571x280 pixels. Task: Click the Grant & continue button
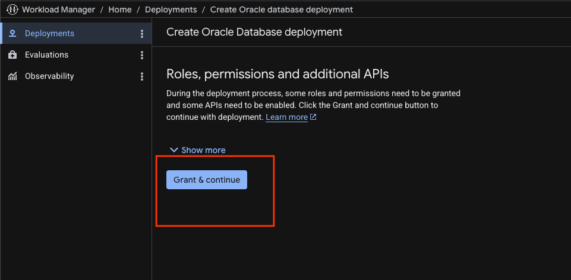[x=207, y=180]
